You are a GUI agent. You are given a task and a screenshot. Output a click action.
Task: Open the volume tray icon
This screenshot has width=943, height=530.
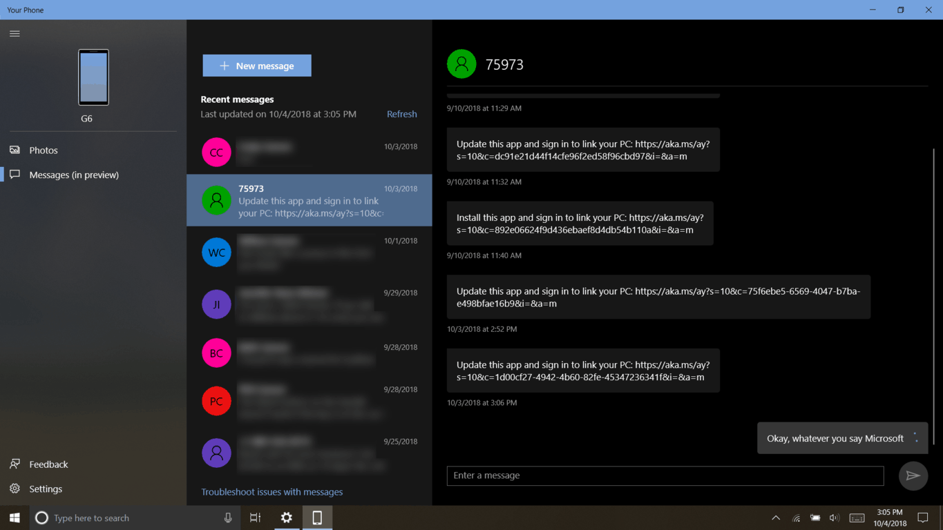click(x=834, y=518)
